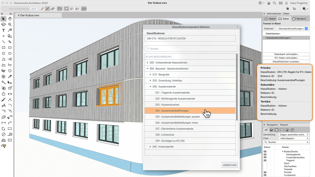Toggle visibility eye for Fundament class
315x177 pixels.
tap(265, 175)
